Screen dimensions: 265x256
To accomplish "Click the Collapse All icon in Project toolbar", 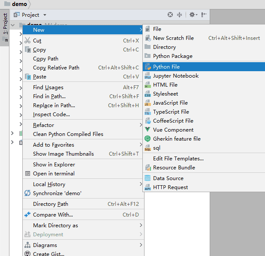I will coord(179,15).
